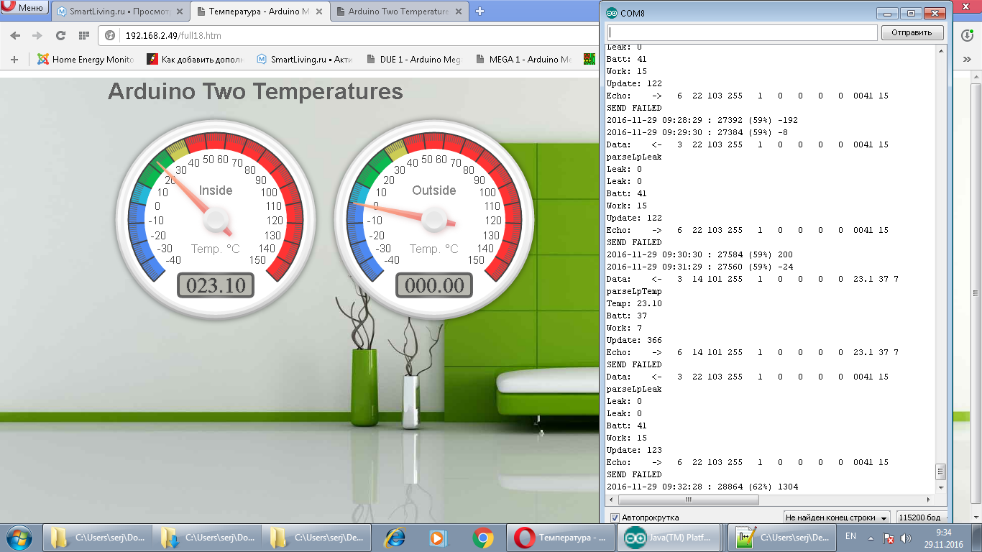Open the Arduino Java taskbar item
This screenshot has height=552, width=982.
(x=670, y=538)
